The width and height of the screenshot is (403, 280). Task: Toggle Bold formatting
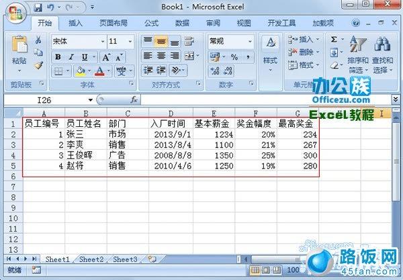point(58,57)
